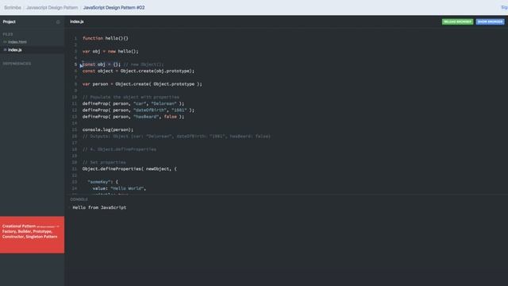Click the JavaScript Design Pattern #02 title
This screenshot has width=508, height=286.
pyautogui.click(x=114, y=7)
